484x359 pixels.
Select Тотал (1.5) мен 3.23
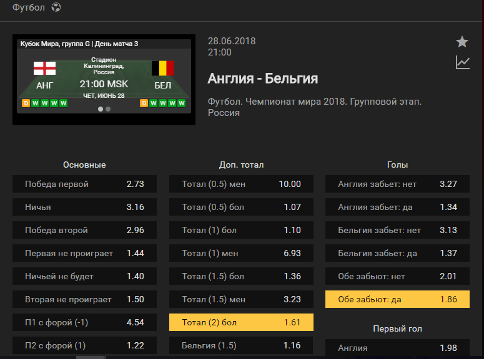pos(242,299)
